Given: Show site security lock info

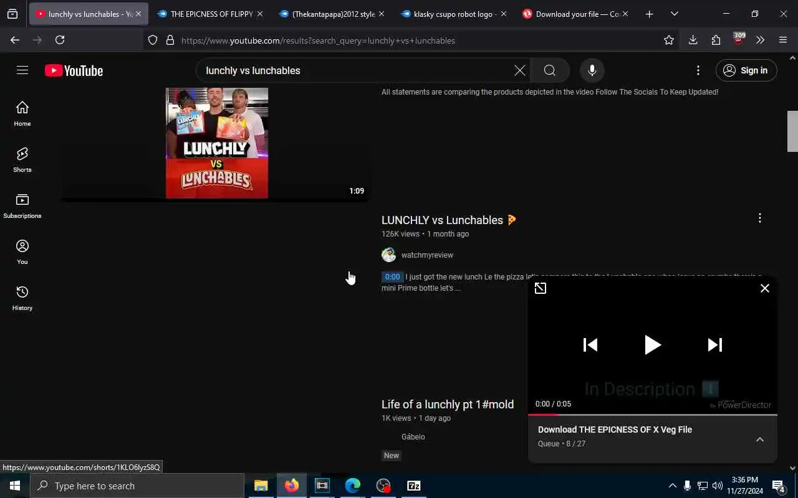Looking at the screenshot, I should click(170, 40).
